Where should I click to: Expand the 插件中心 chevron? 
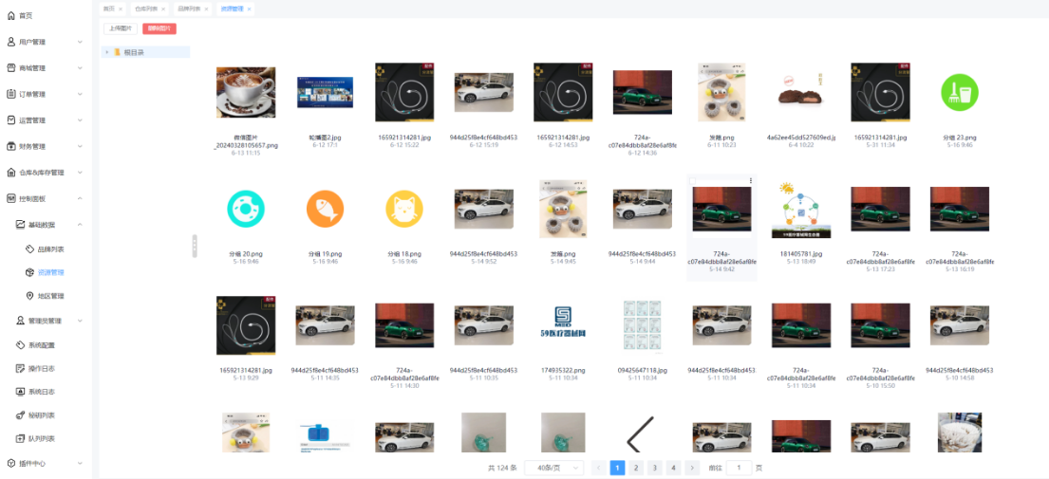pyautogui.click(x=80, y=463)
